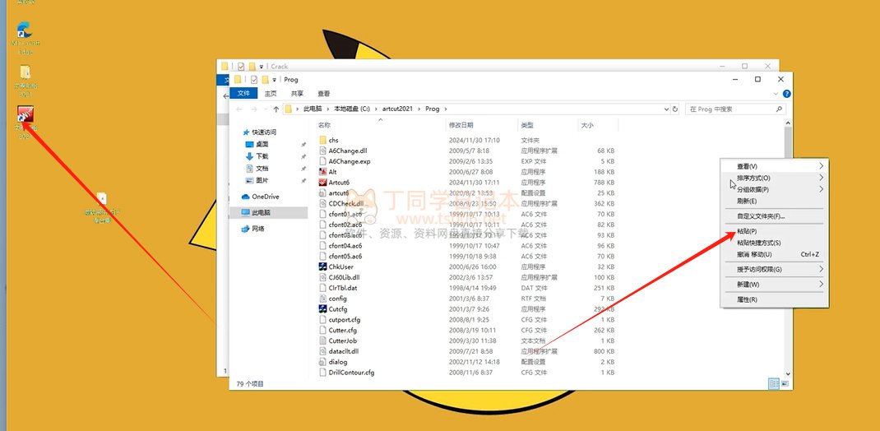Screen dimensions: 880x431
Task: Select the datacllt.dll file name
Action: coord(344,351)
